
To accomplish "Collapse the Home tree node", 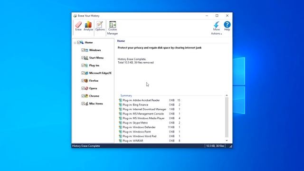I will 75,43.
